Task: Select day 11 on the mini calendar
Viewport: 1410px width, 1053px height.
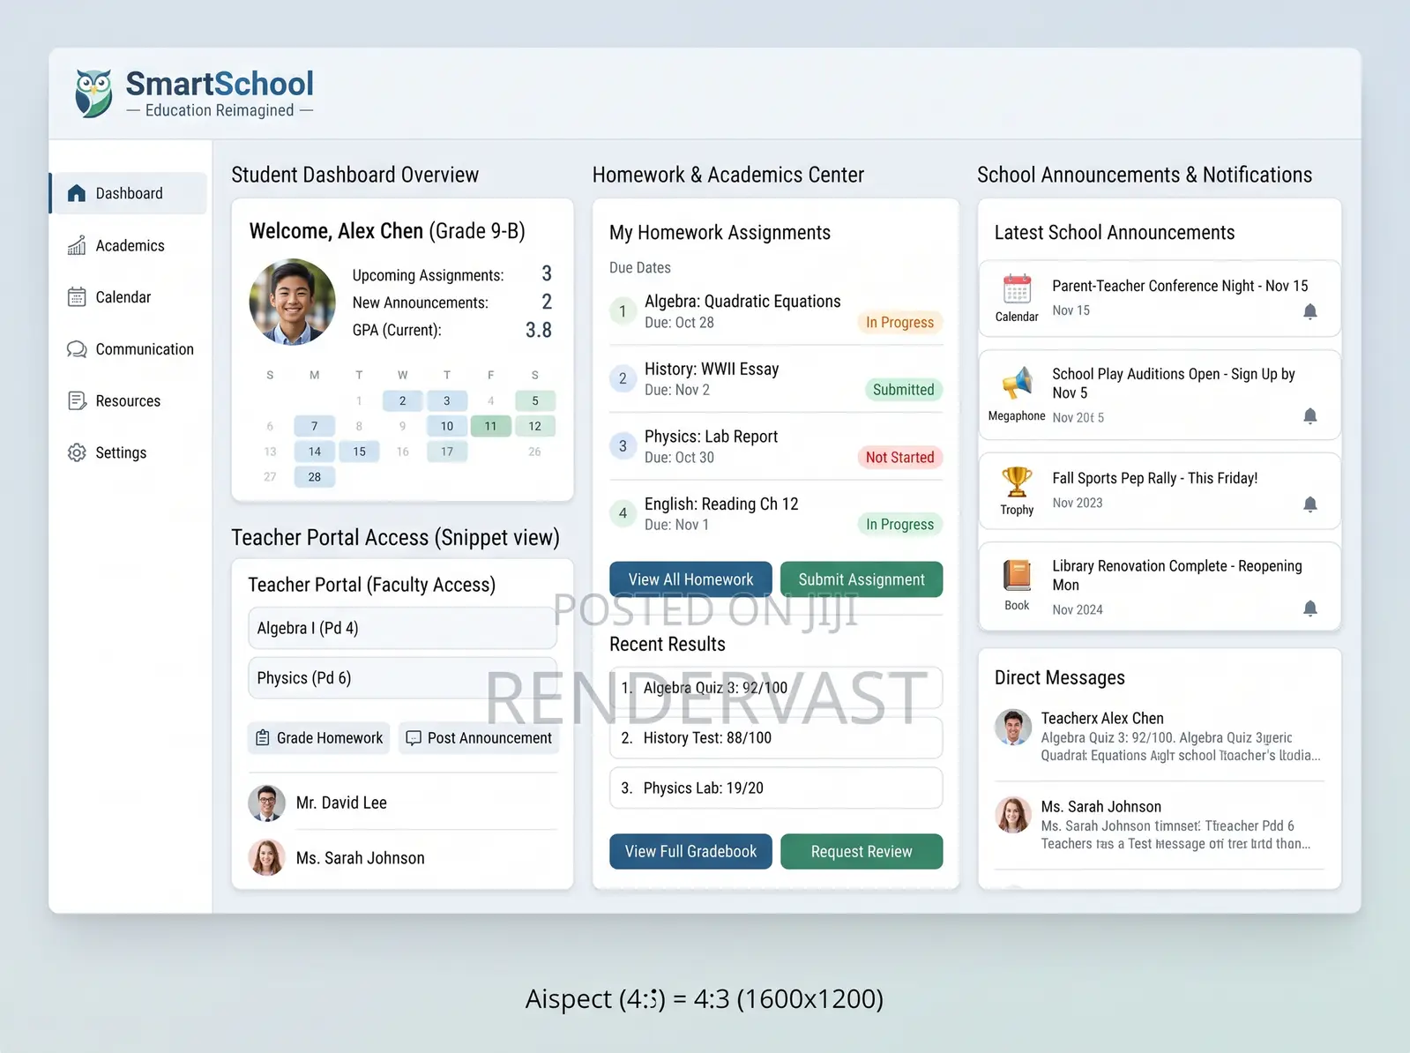Action: 490,426
